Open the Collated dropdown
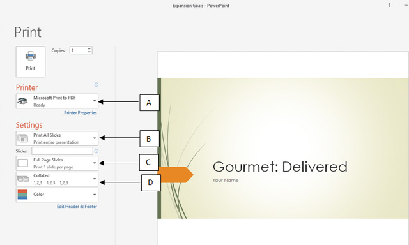Image resolution: width=409 pixels, height=245 pixels. click(57, 179)
